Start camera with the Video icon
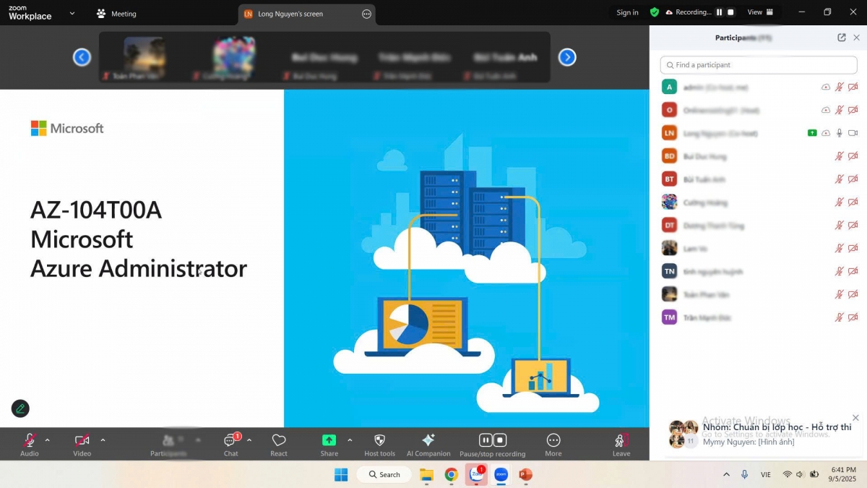Screen dimensions: 867x488 82,440
